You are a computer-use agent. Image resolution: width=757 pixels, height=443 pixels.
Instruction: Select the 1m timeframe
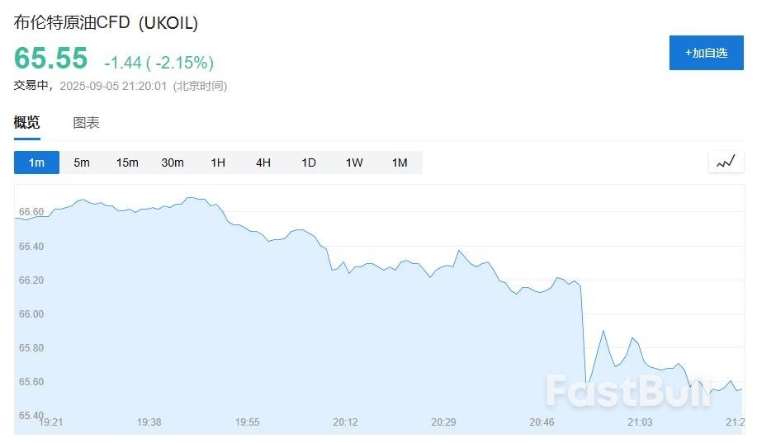36,163
